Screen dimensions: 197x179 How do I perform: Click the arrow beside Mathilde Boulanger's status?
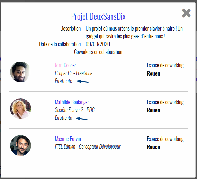[81, 119]
